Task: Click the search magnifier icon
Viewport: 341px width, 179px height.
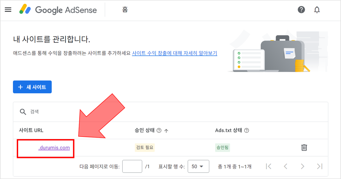Action: 23,112
